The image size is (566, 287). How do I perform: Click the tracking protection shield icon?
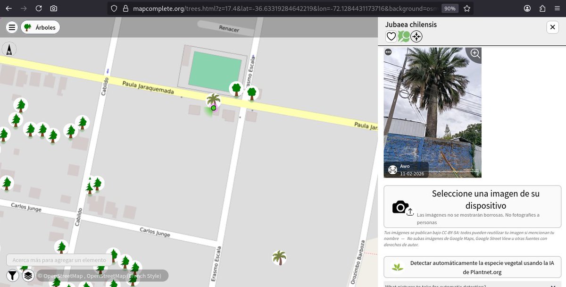pos(114,8)
